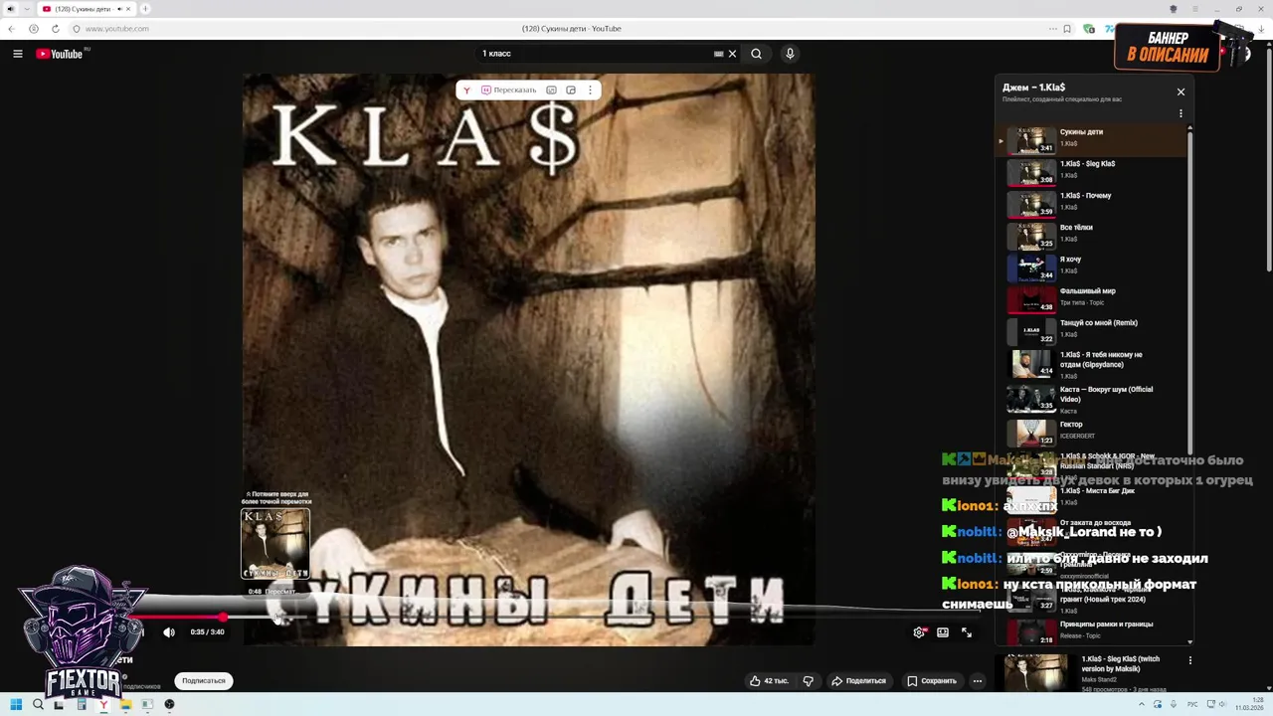Screen dimensions: 1273x716
Task: Open the YouTube guide hamburger menu
Action: click(x=18, y=54)
